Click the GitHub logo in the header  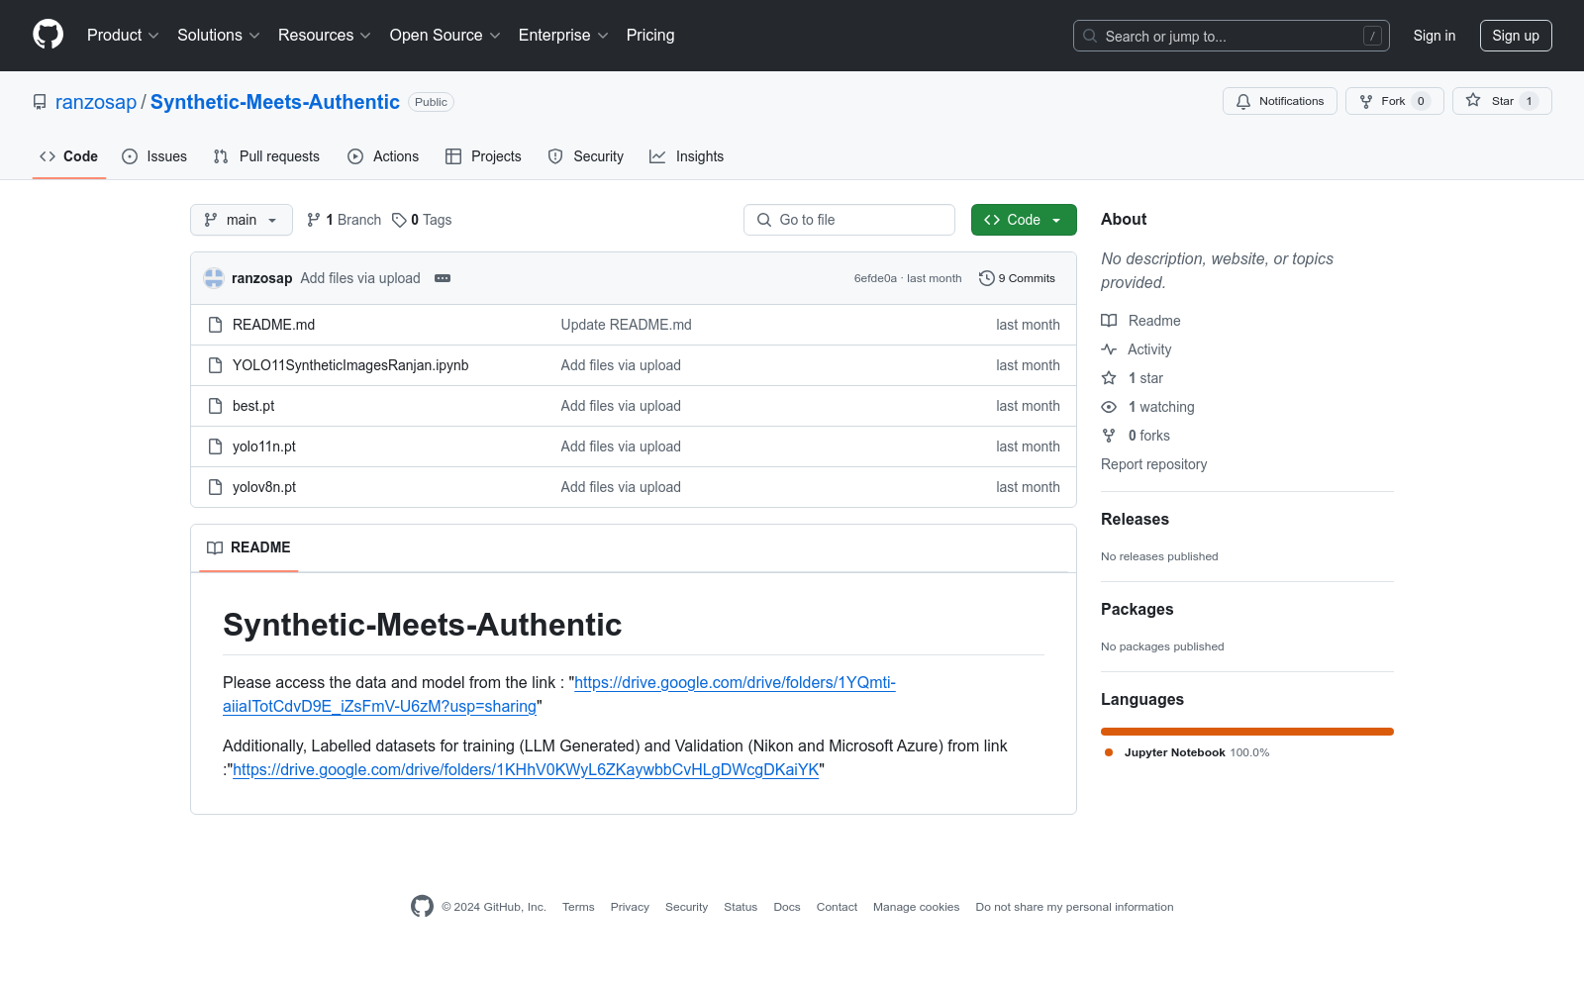(x=48, y=35)
